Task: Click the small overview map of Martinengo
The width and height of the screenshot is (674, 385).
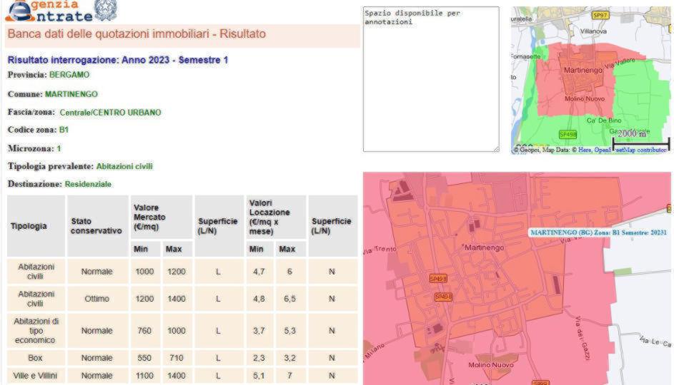Action: pyautogui.click(x=590, y=80)
